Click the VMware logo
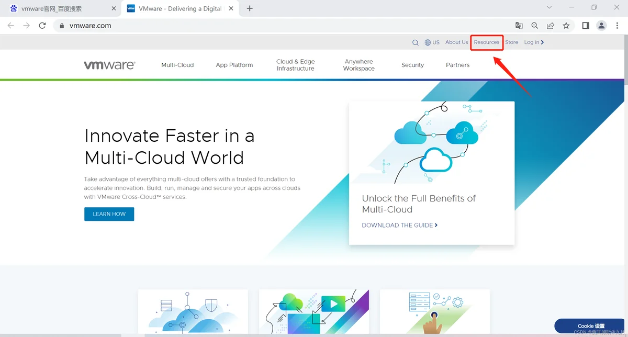Image resolution: width=628 pixels, height=337 pixels. point(109,65)
